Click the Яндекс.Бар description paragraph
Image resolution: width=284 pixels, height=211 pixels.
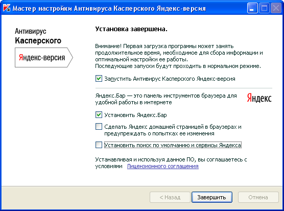(x=166, y=99)
